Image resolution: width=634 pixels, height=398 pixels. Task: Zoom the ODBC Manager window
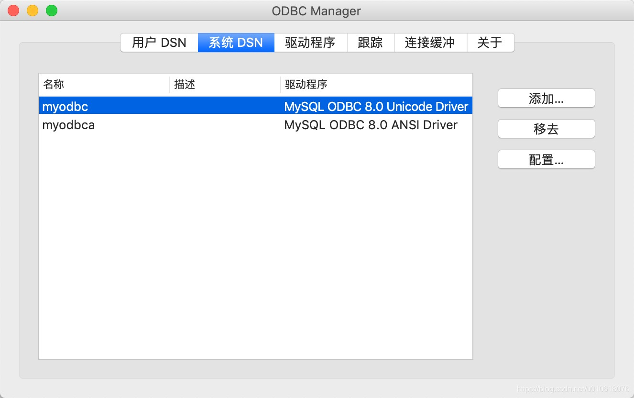52,11
